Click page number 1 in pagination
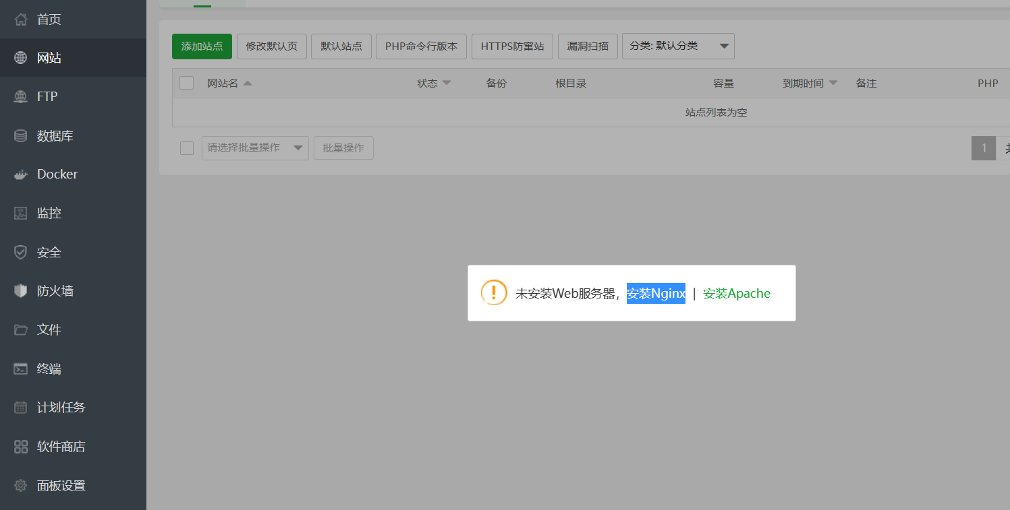Image resolution: width=1010 pixels, height=510 pixels. [984, 148]
